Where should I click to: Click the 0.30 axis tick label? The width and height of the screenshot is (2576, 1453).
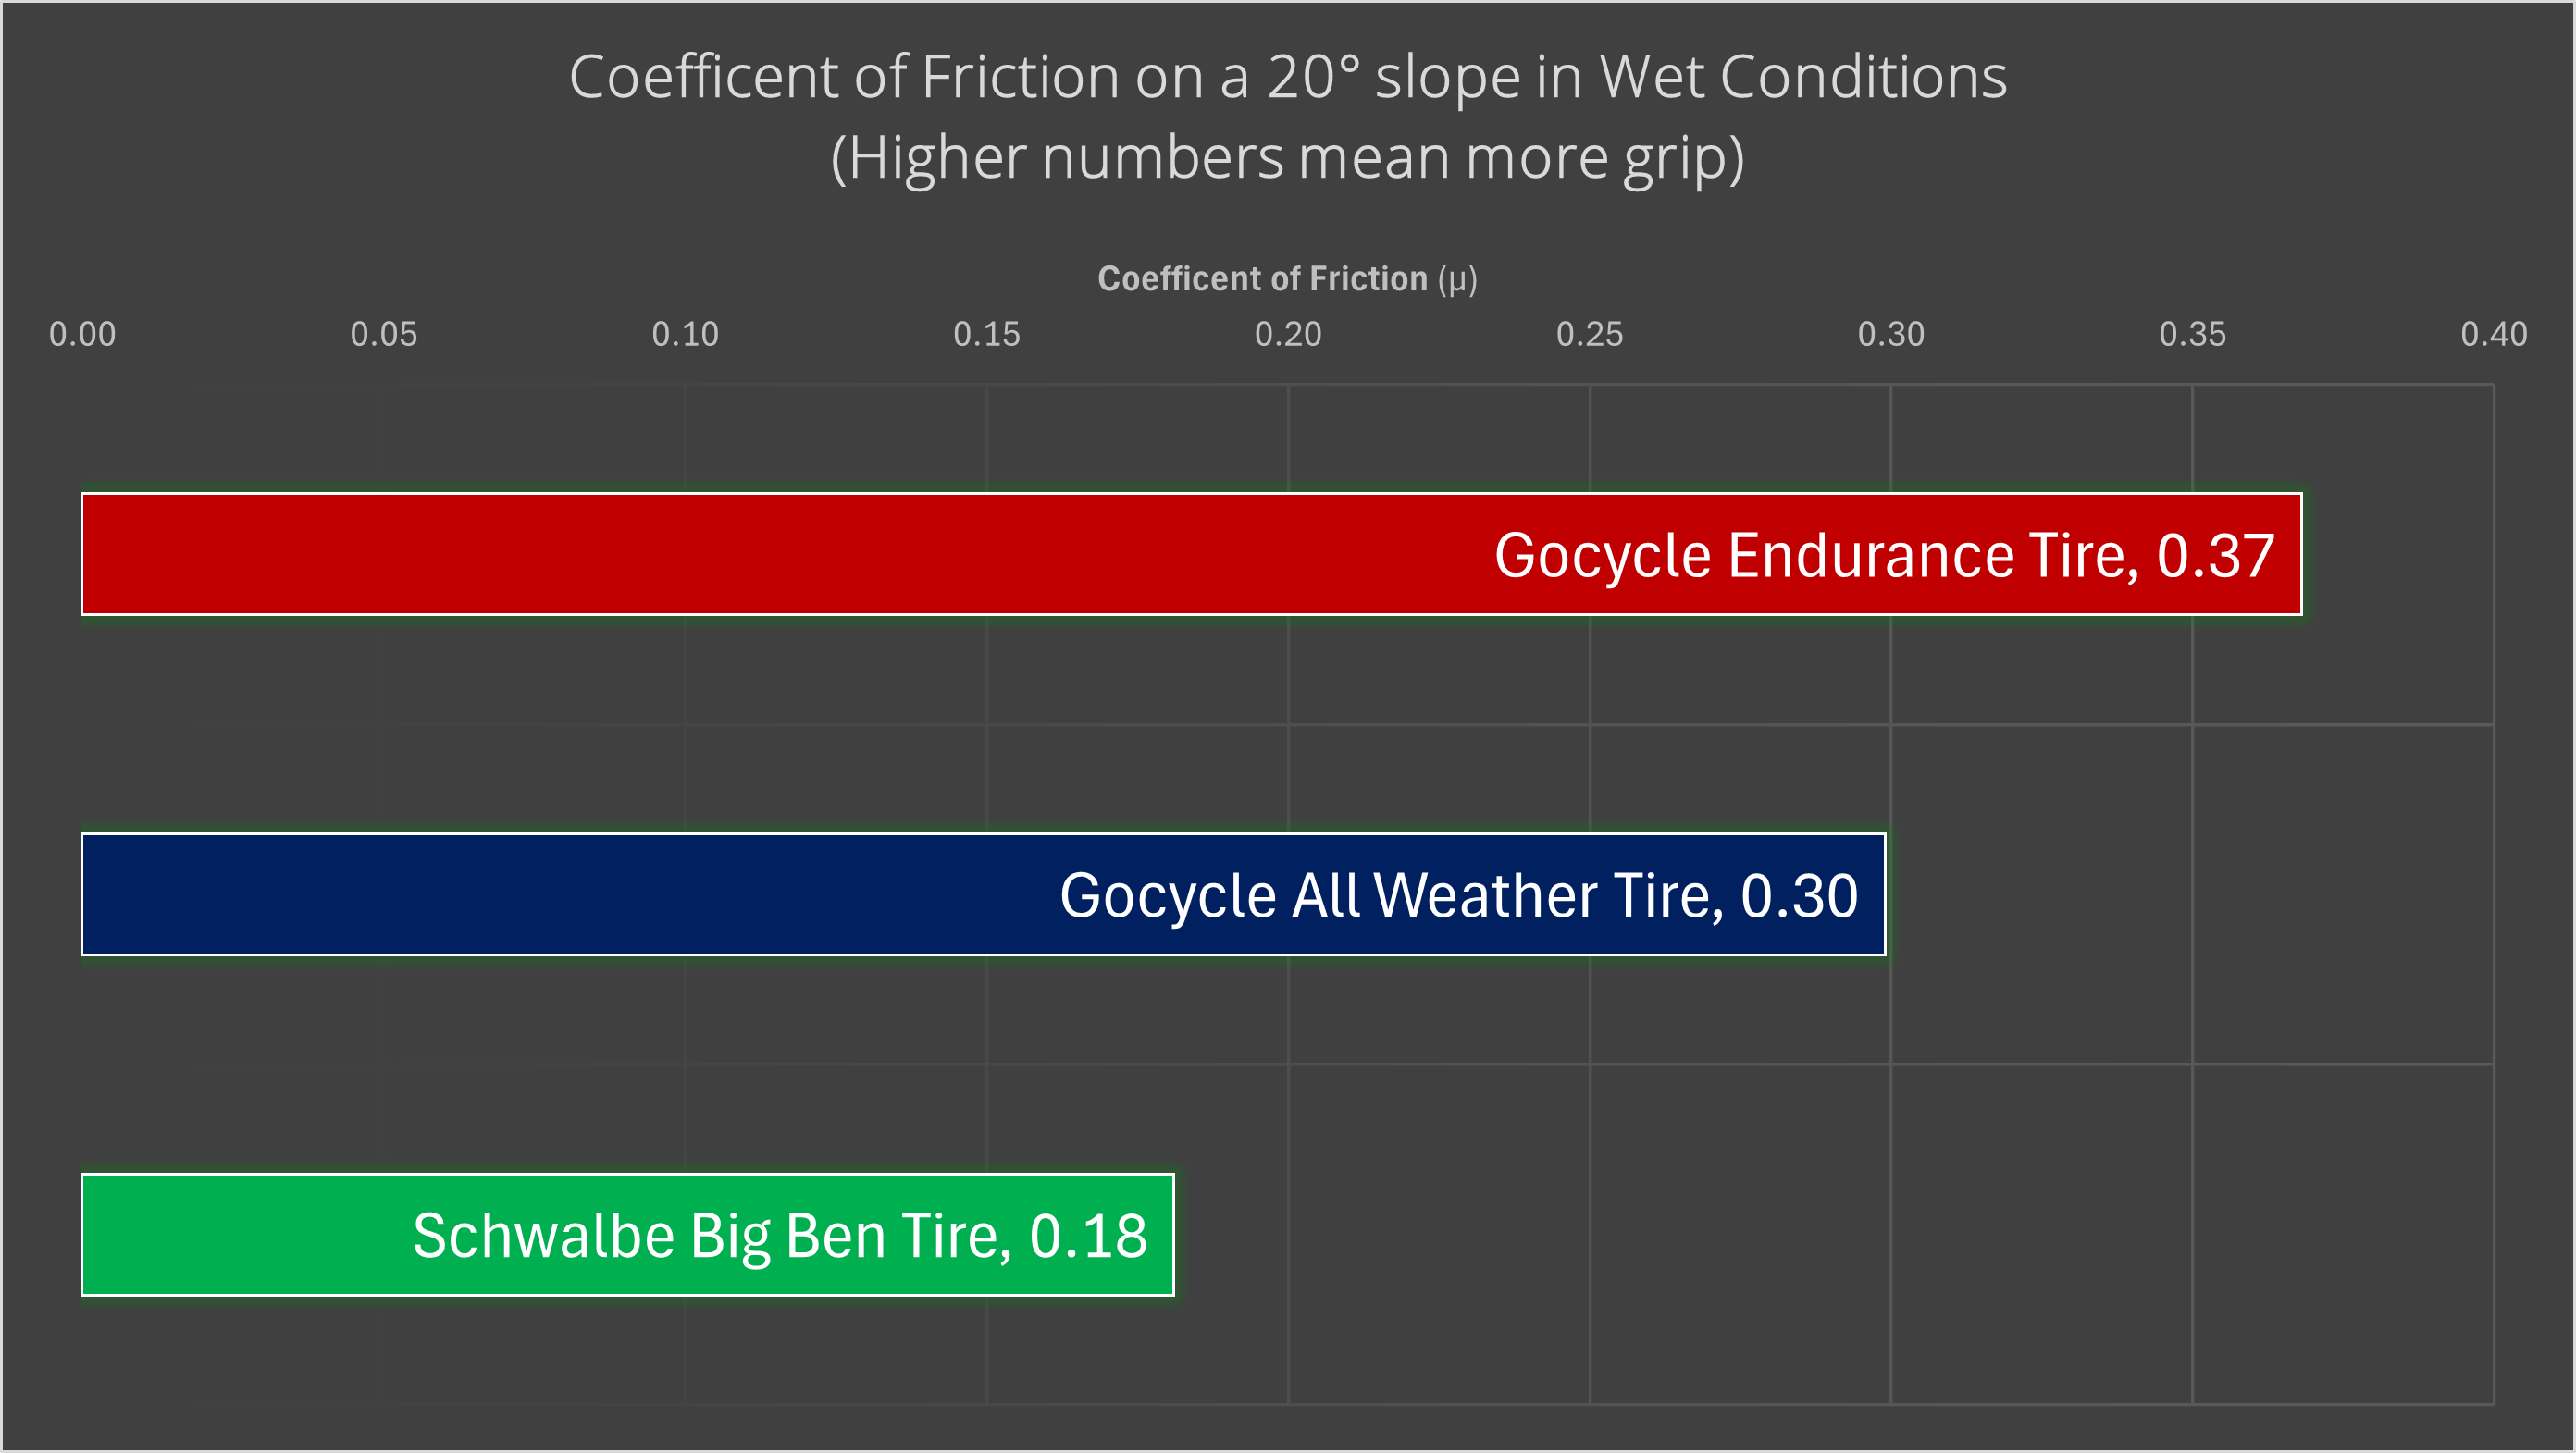click(1891, 334)
